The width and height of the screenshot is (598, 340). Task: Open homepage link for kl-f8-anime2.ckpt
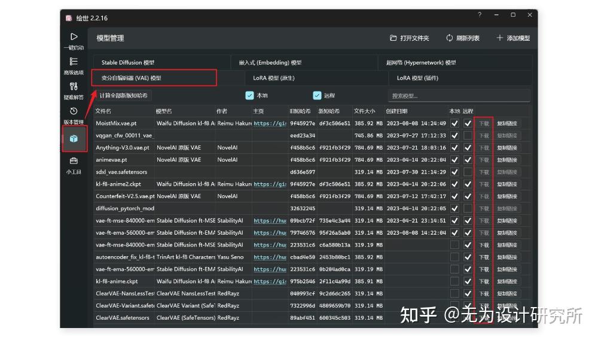pyautogui.click(x=270, y=184)
